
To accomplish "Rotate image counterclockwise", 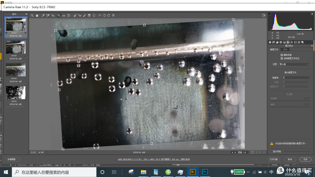I will click(x=104, y=15).
